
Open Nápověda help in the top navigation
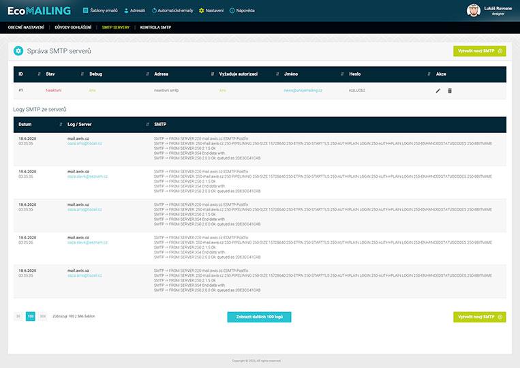[x=242, y=11]
